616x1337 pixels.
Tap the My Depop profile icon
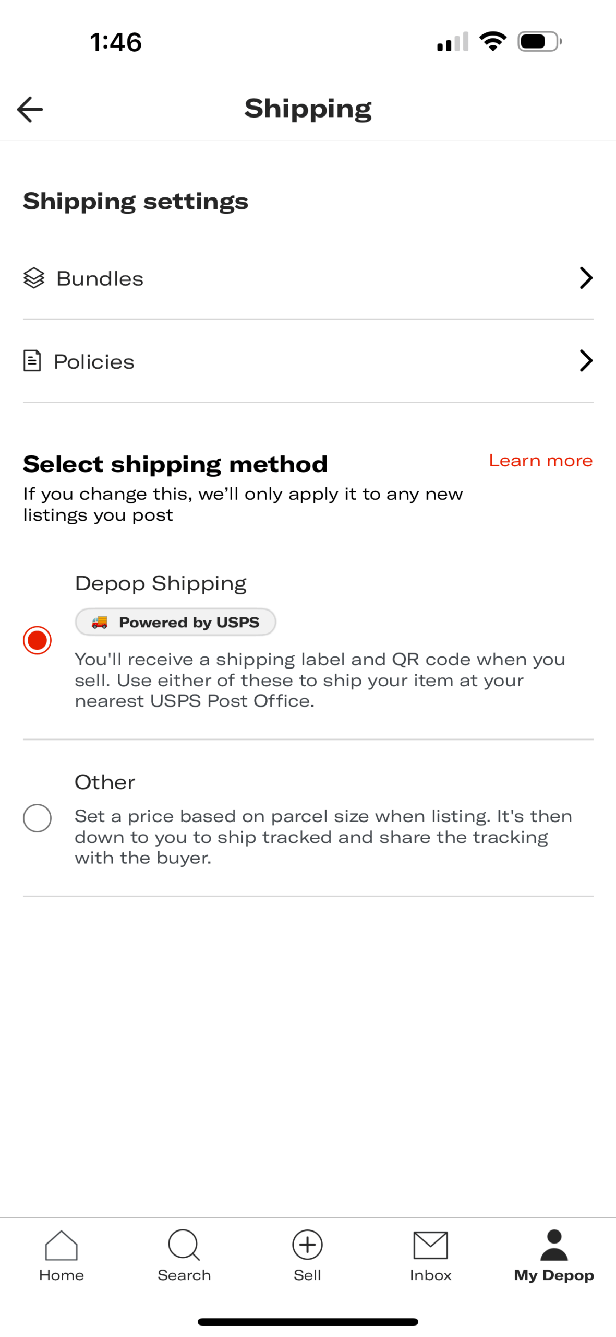coord(553,1245)
